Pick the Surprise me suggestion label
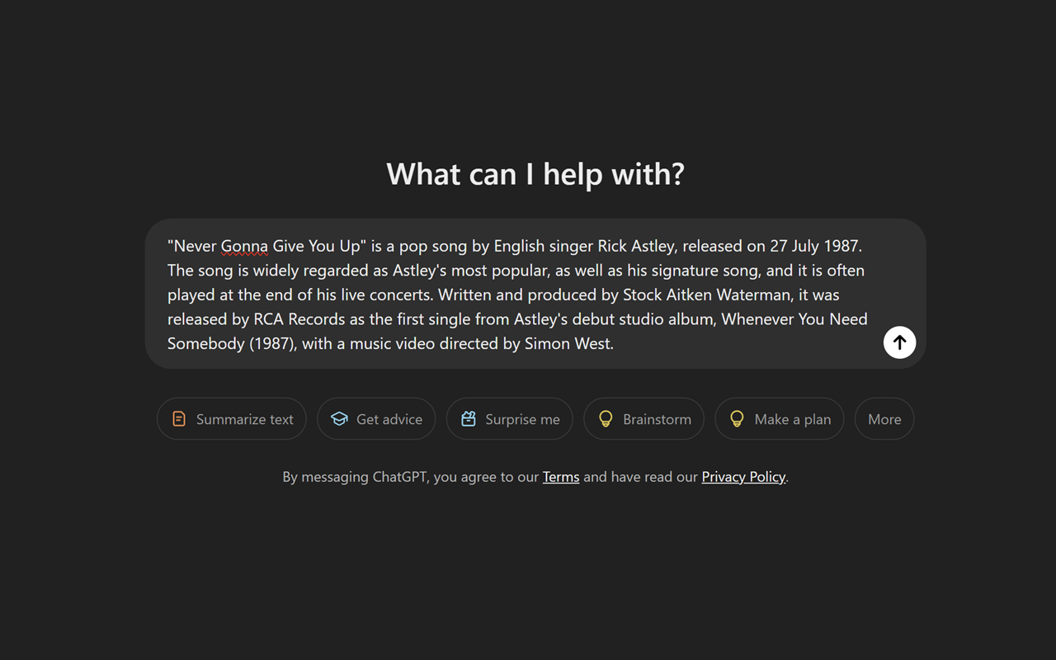This screenshot has height=660, width=1056. pyautogui.click(x=522, y=419)
